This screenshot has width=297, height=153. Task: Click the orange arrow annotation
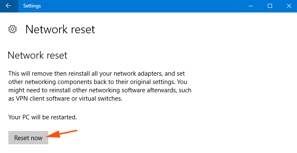click(x=62, y=133)
